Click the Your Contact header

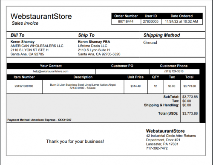point(51,66)
